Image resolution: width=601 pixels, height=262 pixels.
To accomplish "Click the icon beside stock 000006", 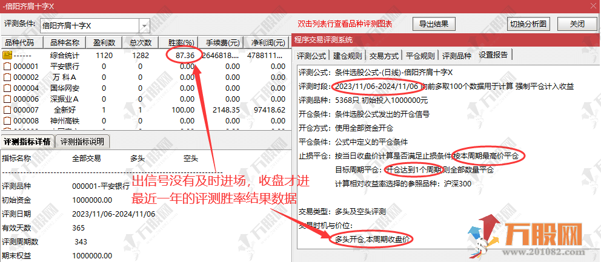I will (x=8, y=99).
